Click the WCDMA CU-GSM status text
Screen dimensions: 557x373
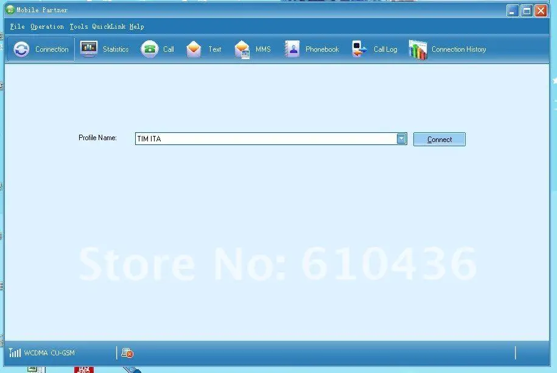49,353
